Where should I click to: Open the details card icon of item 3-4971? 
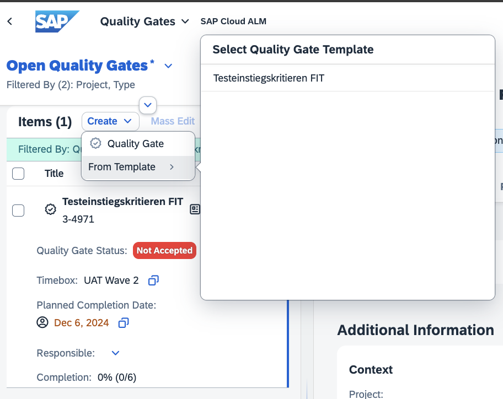[195, 209]
